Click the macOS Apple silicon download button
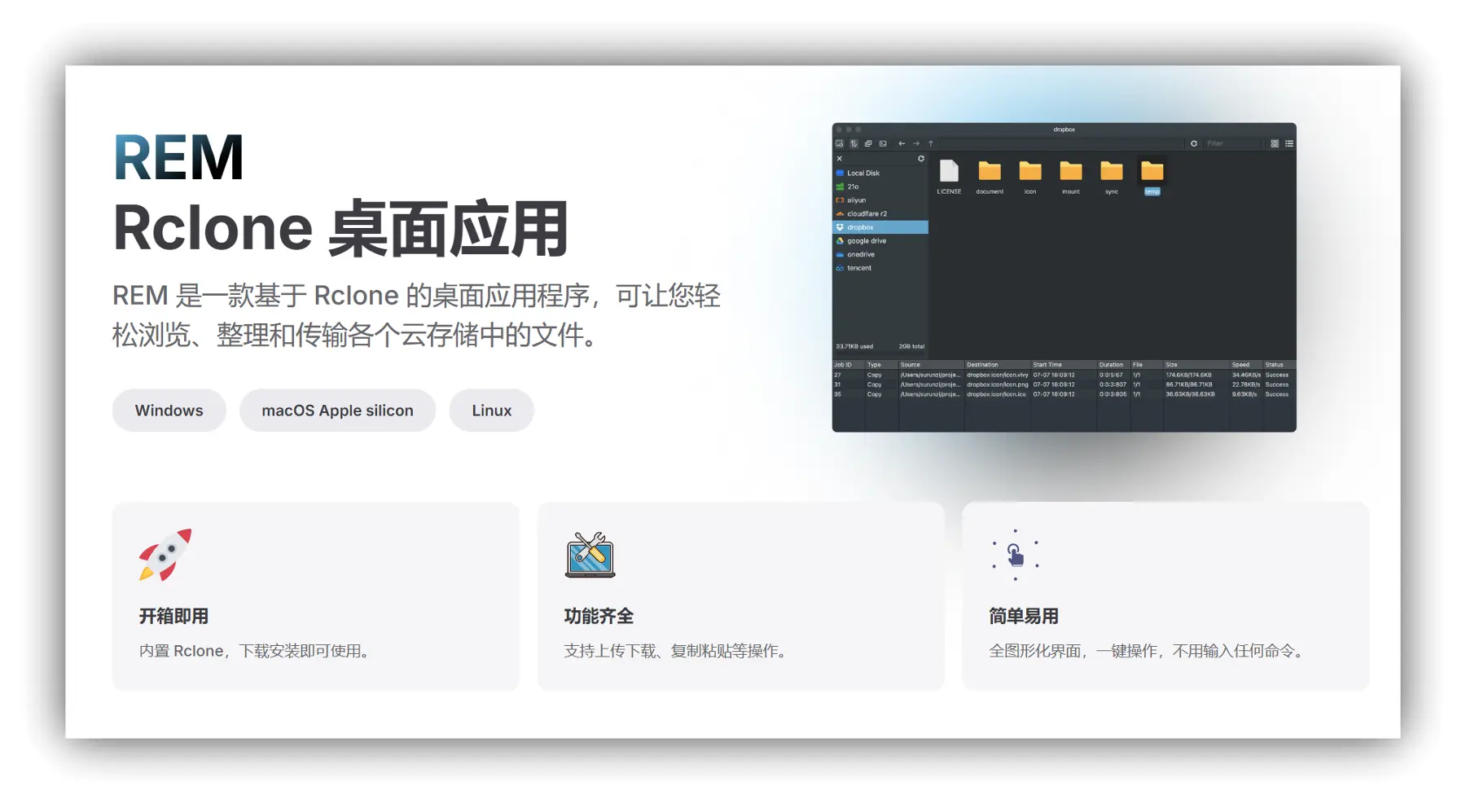Viewport: 1466px width, 804px height. click(337, 411)
